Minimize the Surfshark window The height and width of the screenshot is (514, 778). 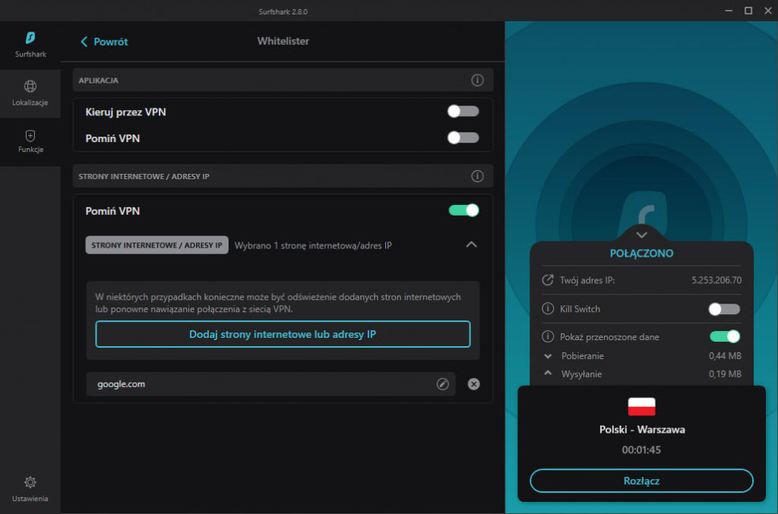(x=729, y=11)
